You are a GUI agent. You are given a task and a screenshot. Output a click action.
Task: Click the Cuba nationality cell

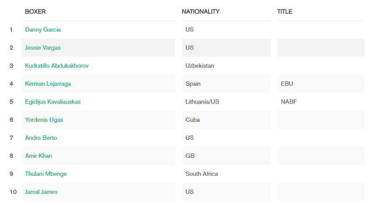tap(226, 120)
